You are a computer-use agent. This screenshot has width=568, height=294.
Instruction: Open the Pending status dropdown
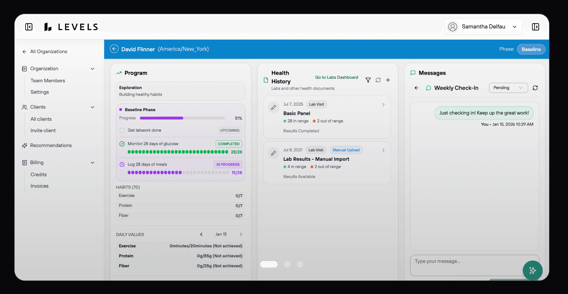508,88
